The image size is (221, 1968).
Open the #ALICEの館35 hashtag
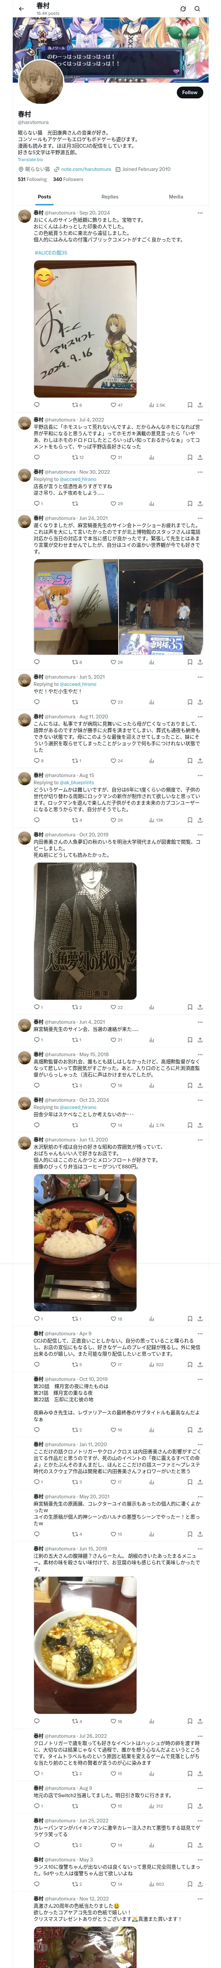[x=50, y=252]
